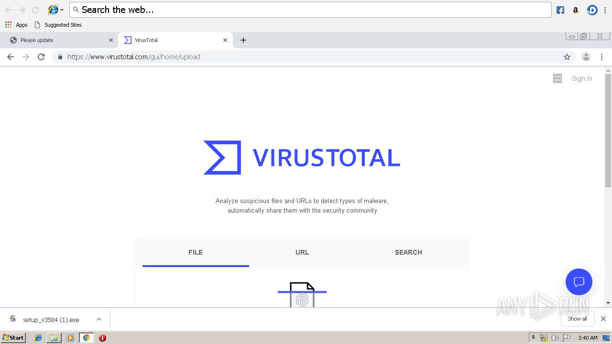Click the file fingerprint upload icon

click(302, 294)
